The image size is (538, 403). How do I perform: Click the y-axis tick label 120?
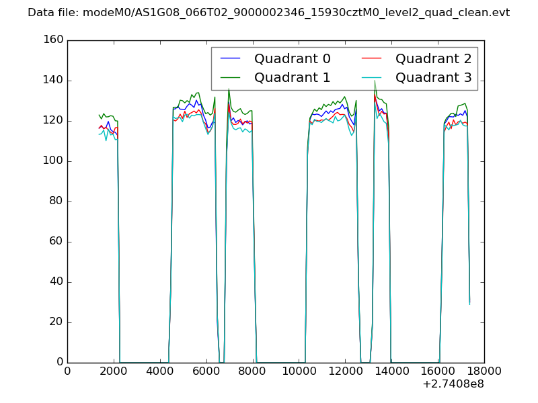tap(53, 120)
